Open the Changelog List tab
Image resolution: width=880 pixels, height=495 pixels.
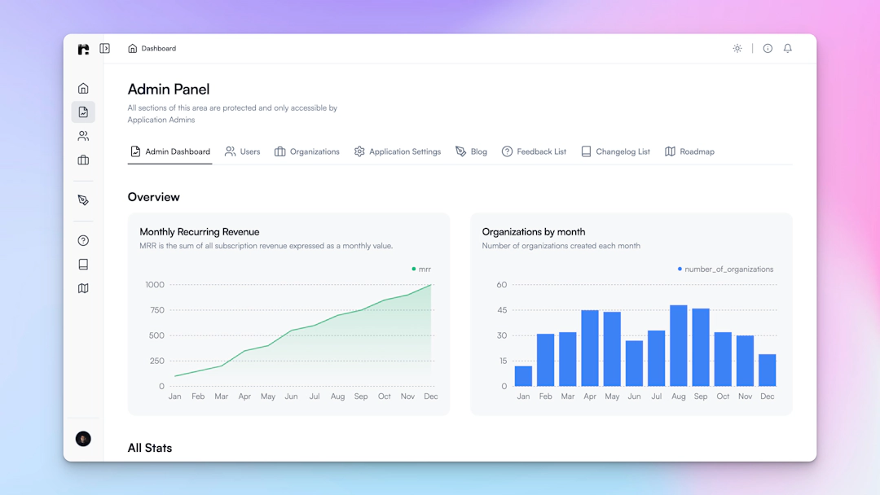coord(616,151)
